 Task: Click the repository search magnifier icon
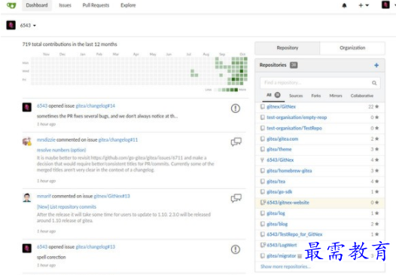tap(374, 83)
